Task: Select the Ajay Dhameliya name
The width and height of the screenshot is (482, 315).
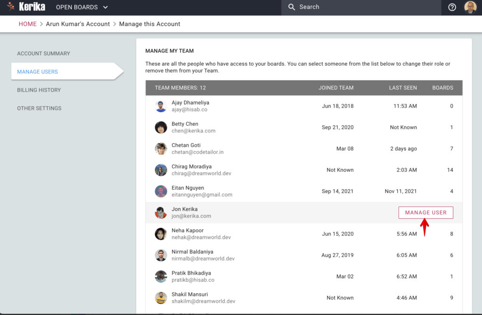Action: 190,102
